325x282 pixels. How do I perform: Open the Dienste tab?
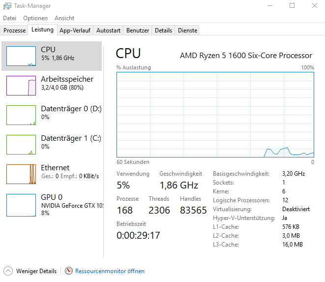[x=187, y=31]
